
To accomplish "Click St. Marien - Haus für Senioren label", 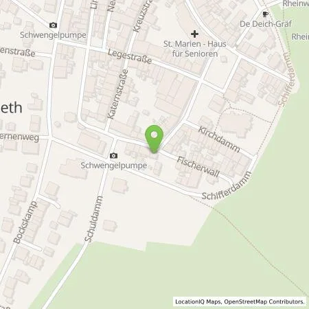I will (x=195, y=49).
